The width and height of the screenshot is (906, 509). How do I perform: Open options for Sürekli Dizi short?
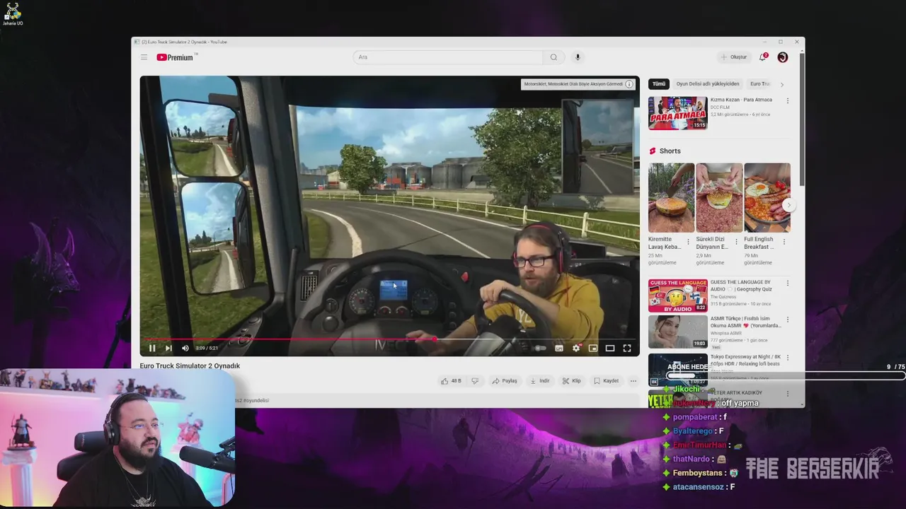coord(736,242)
